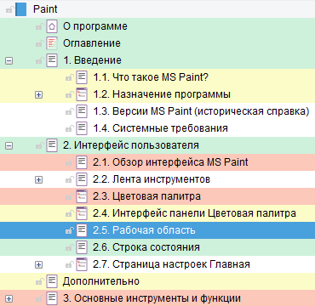Screen dimensions: 315x306
Task: Collapse the 2. Интерфейс пользователя section
Action: pyautogui.click(x=9, y=145)
